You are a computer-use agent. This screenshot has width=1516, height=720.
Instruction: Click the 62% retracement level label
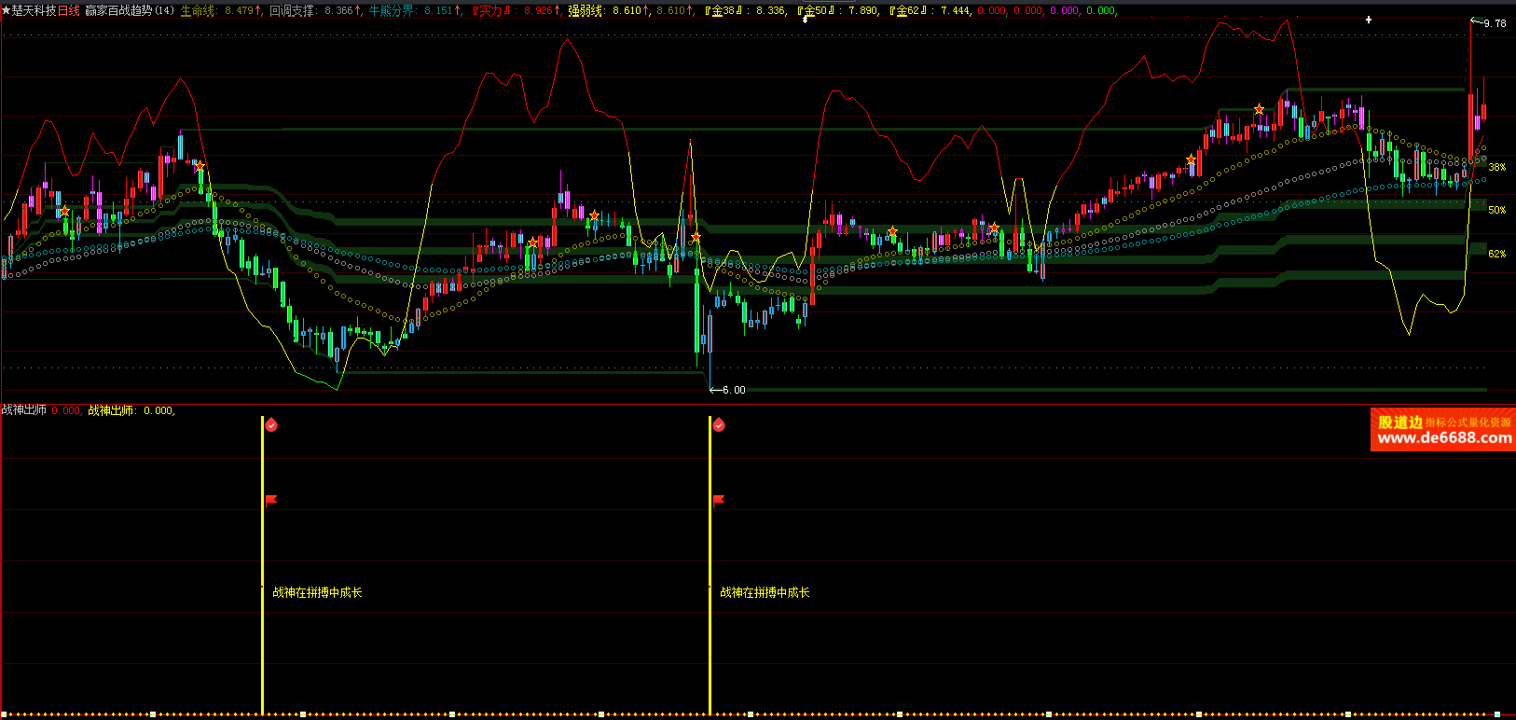pyautogui.click(x=1496, y=254)
